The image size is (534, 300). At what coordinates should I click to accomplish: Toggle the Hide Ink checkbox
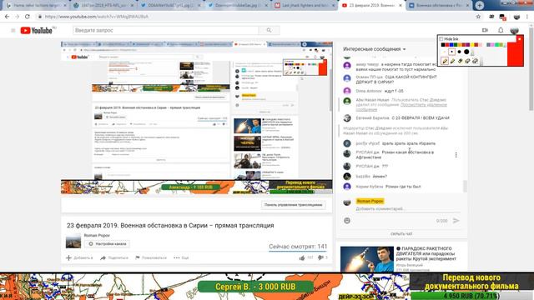[x=441, y=39]
